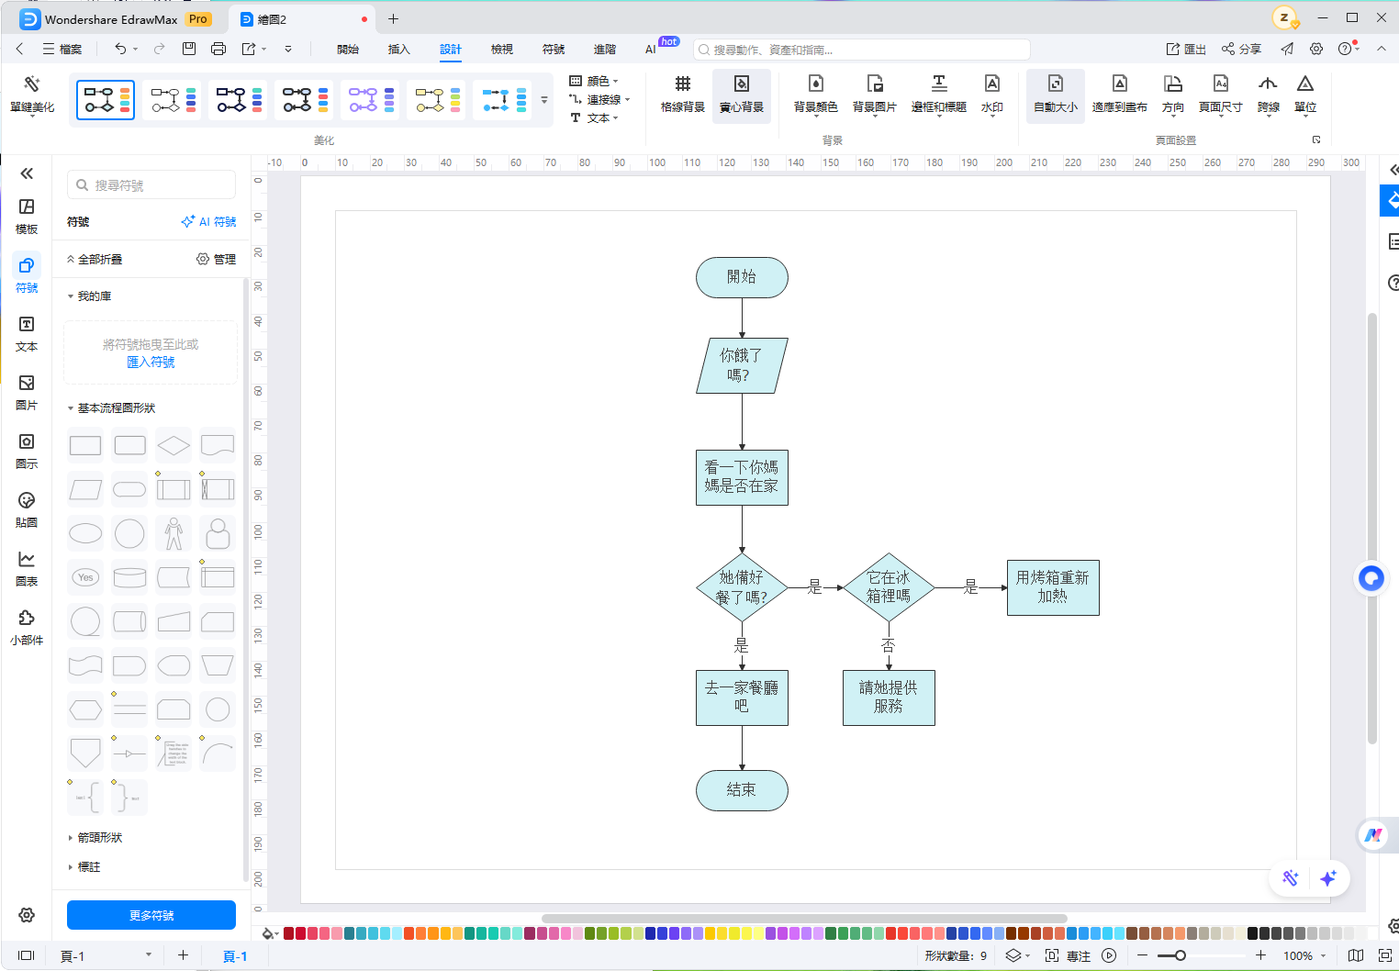Click the 單位 unit icon

(x=1305, y=95)
